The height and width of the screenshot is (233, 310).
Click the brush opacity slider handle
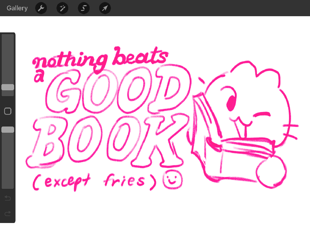coord(8,130)
